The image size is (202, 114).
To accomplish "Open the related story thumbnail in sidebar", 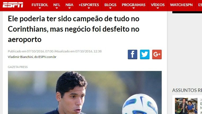I will point(186,106).
